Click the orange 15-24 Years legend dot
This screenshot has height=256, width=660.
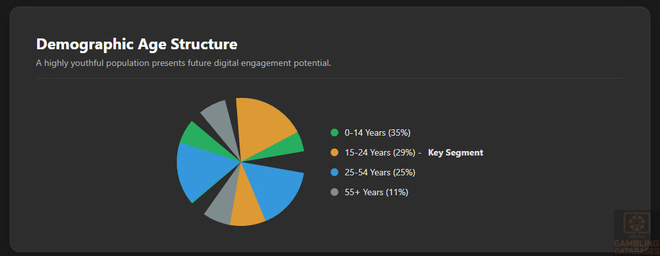(334, 152)
